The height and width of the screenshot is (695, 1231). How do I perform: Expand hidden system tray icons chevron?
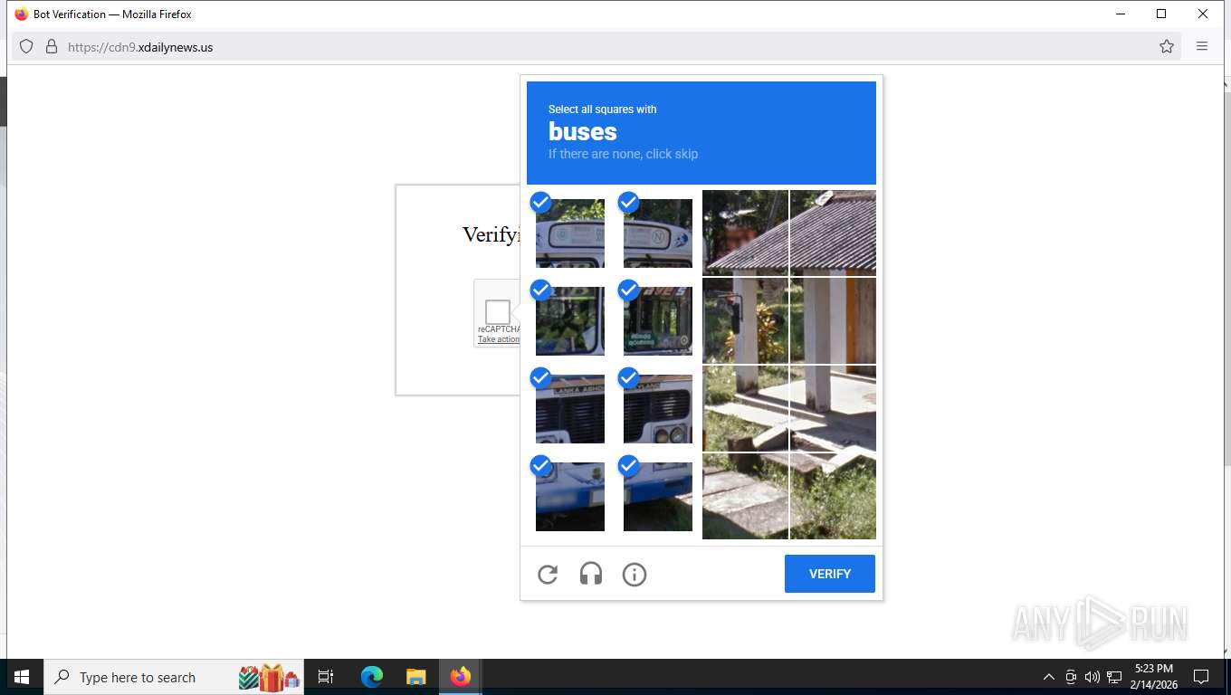[x=1049, y=677]
